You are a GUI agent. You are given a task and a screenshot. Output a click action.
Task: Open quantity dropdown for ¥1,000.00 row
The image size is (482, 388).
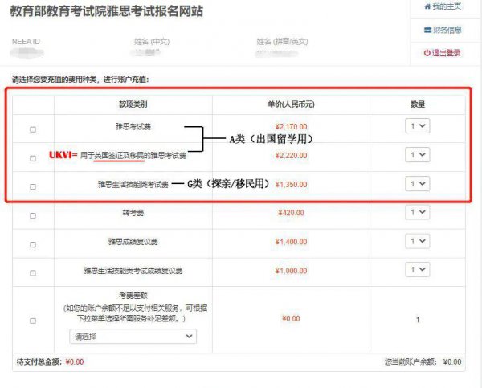[x=418, y=269]
